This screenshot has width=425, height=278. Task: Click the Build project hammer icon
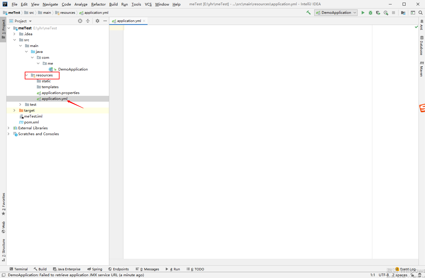click(x=308, y=13)
